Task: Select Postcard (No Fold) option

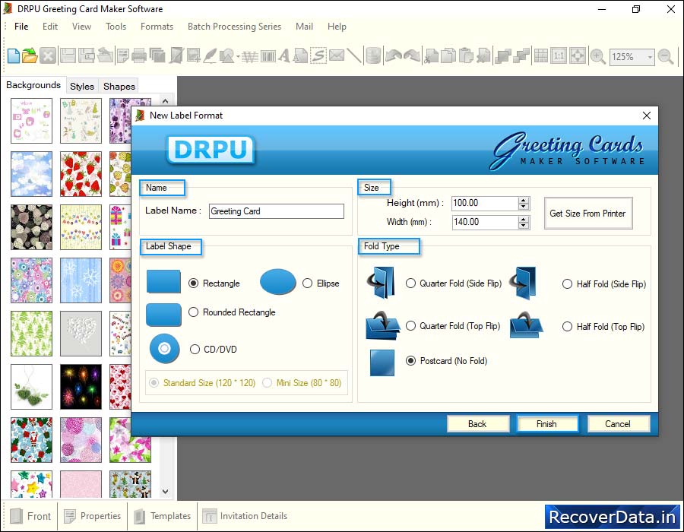Action: click(x=410, y=361)
